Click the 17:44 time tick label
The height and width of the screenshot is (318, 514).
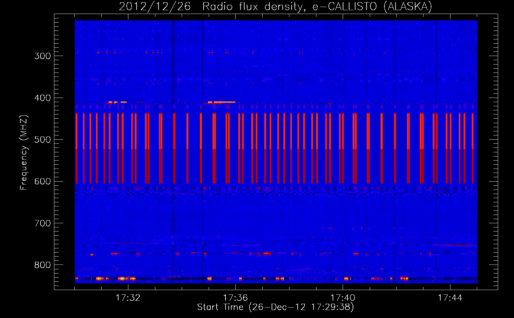(x=450, y=298)
